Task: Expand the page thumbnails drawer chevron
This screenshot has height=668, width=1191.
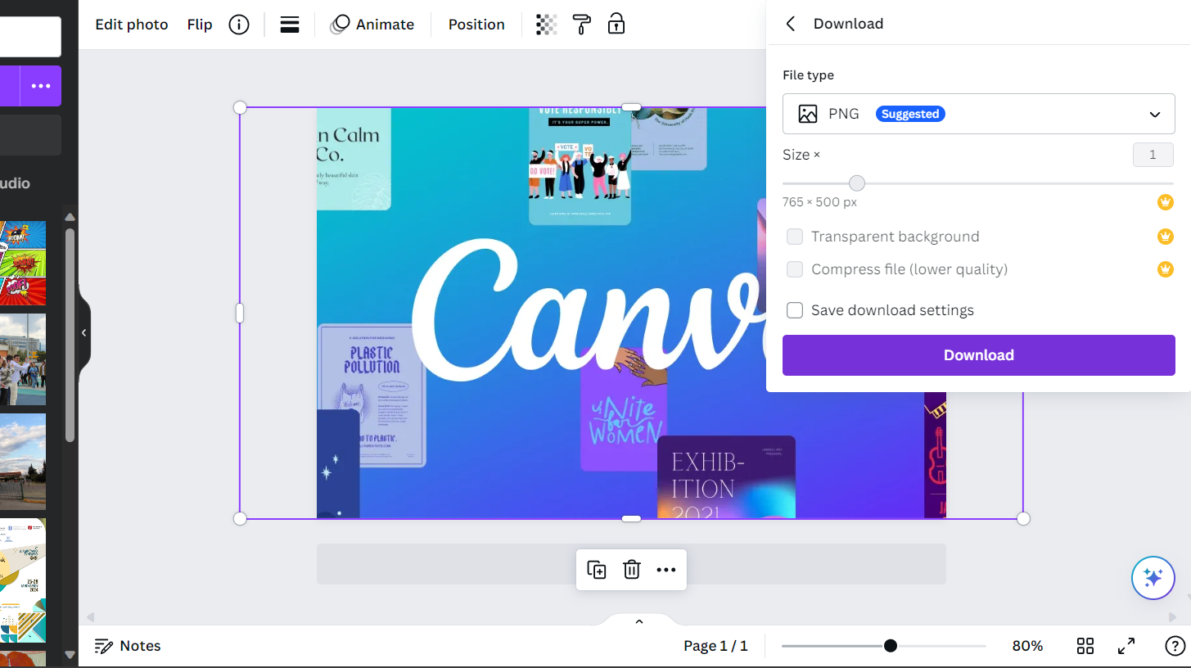Action: [639, 621]
